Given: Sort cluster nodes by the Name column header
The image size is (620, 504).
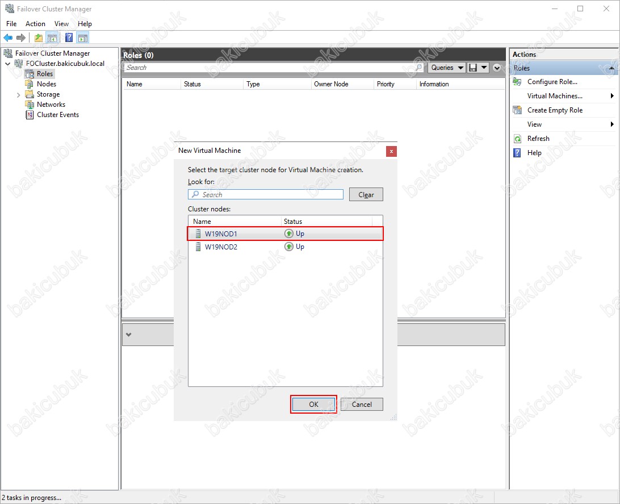Looking at the screenshot, I should (x=235, y=222).
